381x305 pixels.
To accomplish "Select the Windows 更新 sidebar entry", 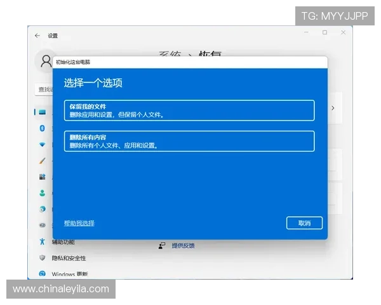I will pyautogui.click(x=70, y=274).
